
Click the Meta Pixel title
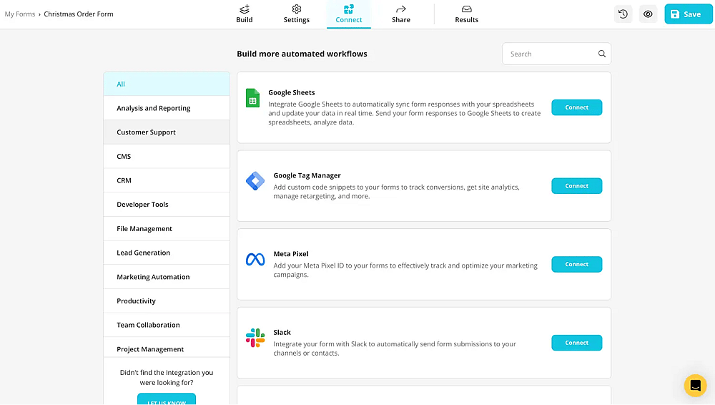[x=291, y=254]
